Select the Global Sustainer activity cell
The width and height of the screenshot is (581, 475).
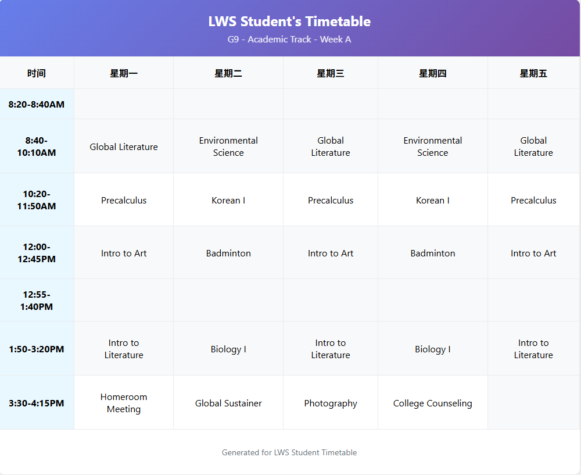[228, 403]
